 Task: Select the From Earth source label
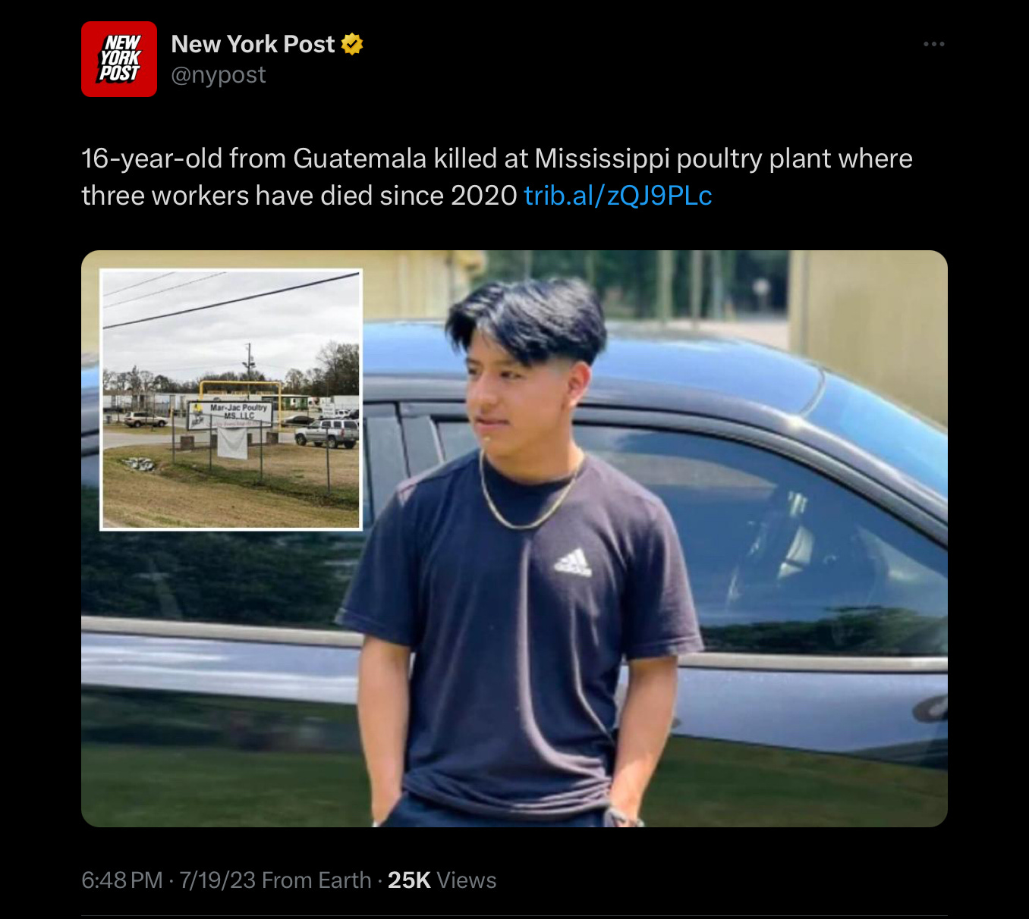[x=316, y=880]
